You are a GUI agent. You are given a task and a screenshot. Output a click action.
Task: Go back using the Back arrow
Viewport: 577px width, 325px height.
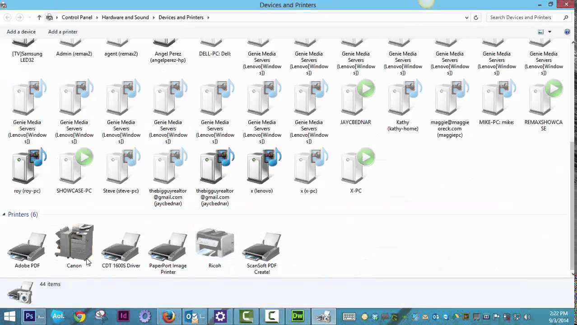[7, 18]
